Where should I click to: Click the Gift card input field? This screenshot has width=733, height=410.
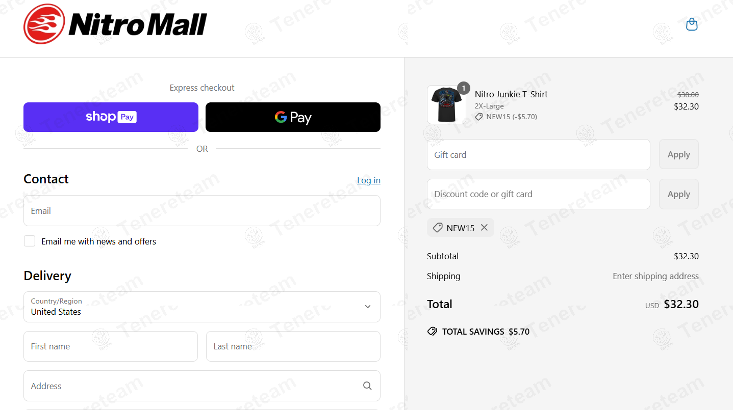tap(538, 155)
